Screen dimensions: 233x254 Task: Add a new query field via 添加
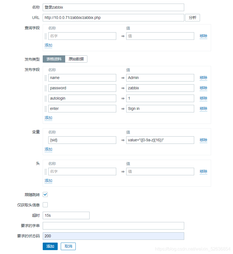[x=49, y=45]
